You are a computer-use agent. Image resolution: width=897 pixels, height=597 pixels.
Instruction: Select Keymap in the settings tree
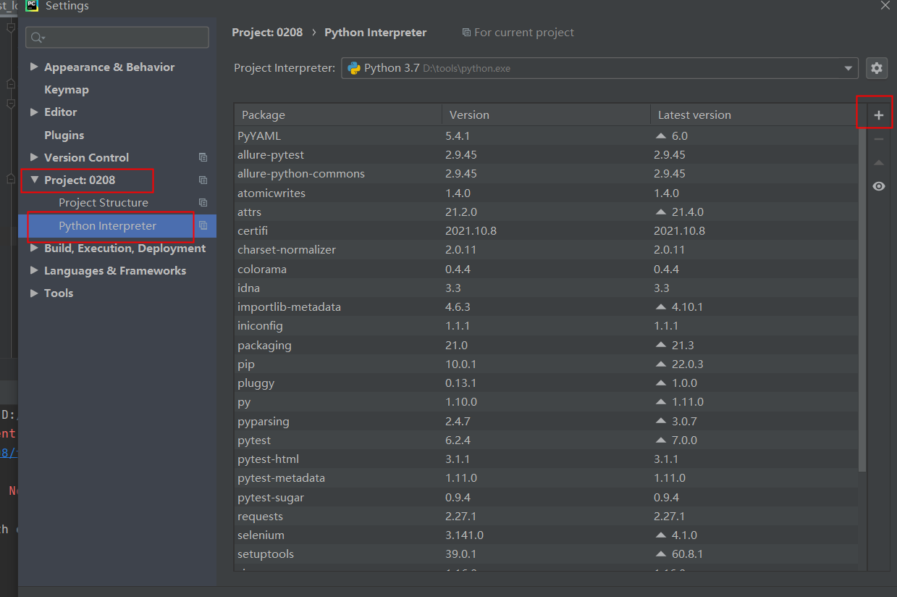point(66,90)
